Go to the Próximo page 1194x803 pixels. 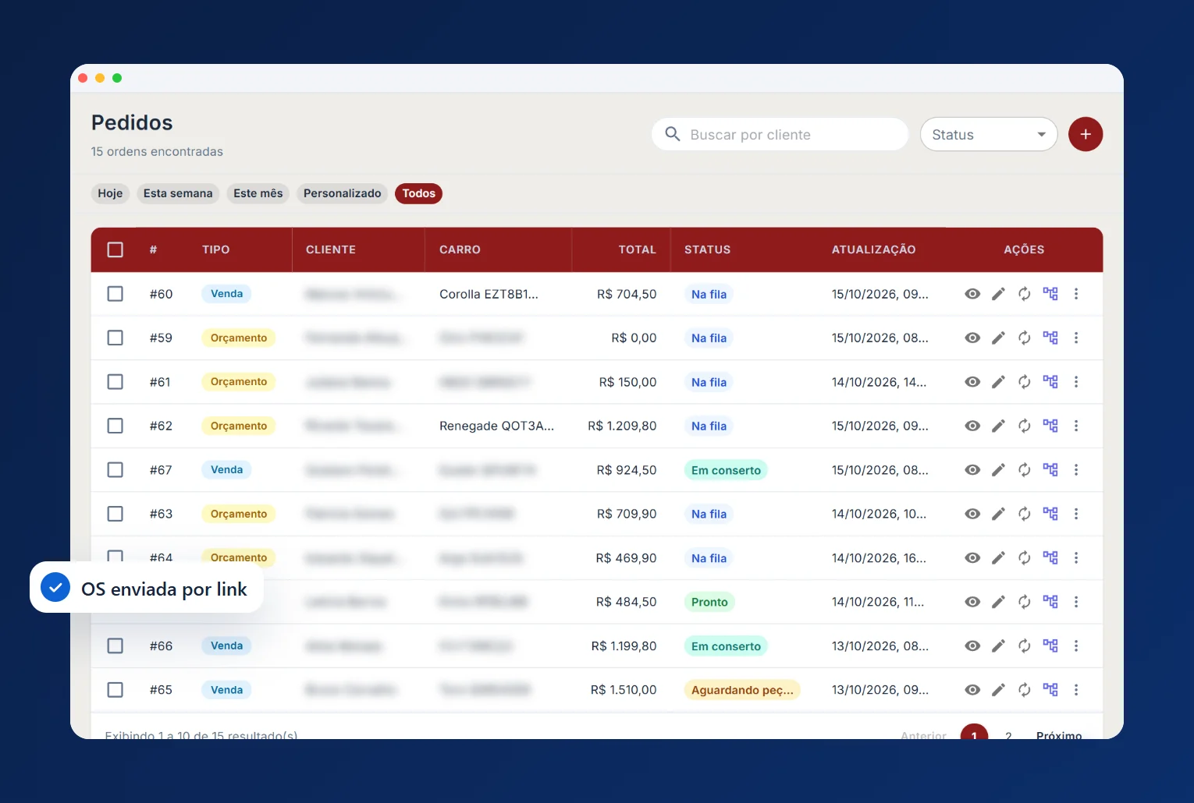[x=1059, y=734]
